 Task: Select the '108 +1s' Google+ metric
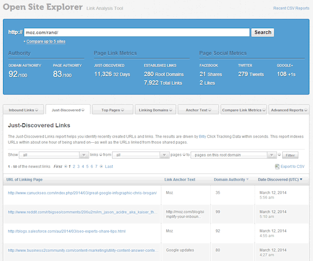286,74
